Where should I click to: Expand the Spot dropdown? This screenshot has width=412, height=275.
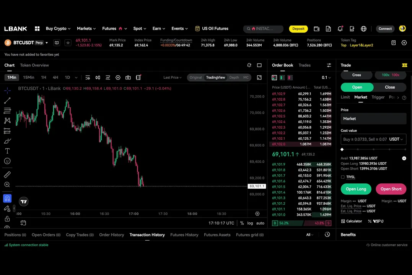[x=140, y=29]
